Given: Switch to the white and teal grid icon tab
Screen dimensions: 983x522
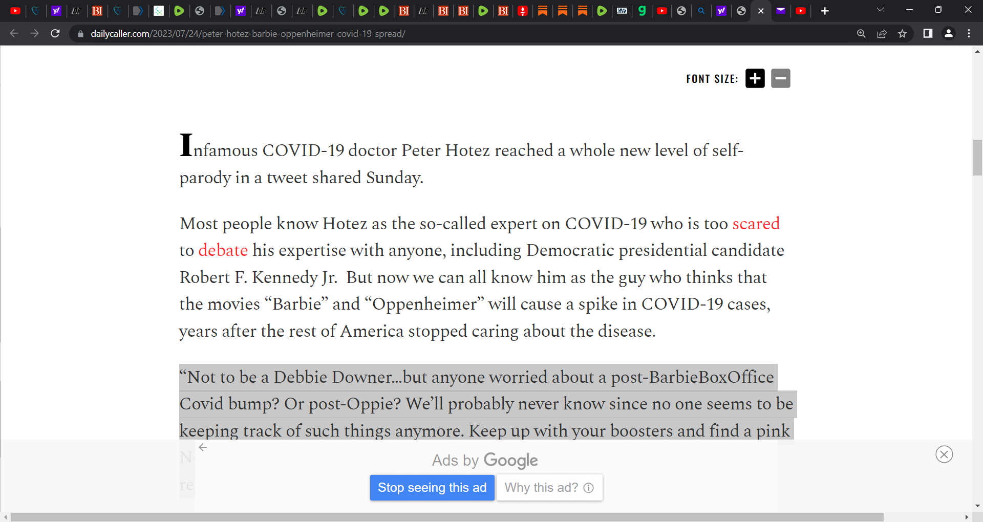Looking at the screenshot, I should [x=159, y=11].
